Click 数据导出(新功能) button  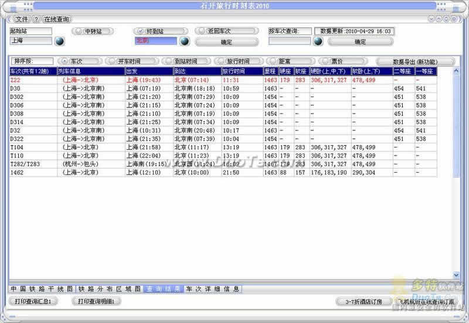tap(416, 61)
